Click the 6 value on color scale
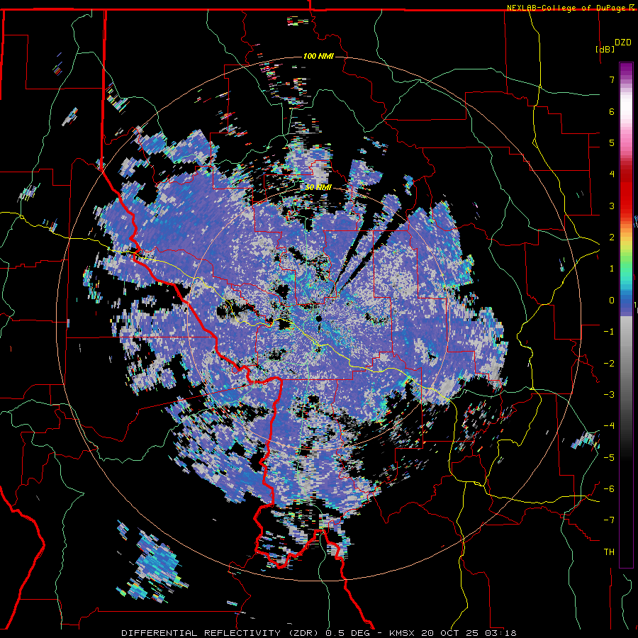This screenshot has width=638, height=638. 612,111
